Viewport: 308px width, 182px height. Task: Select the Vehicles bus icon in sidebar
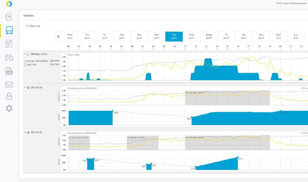point(9,30)
